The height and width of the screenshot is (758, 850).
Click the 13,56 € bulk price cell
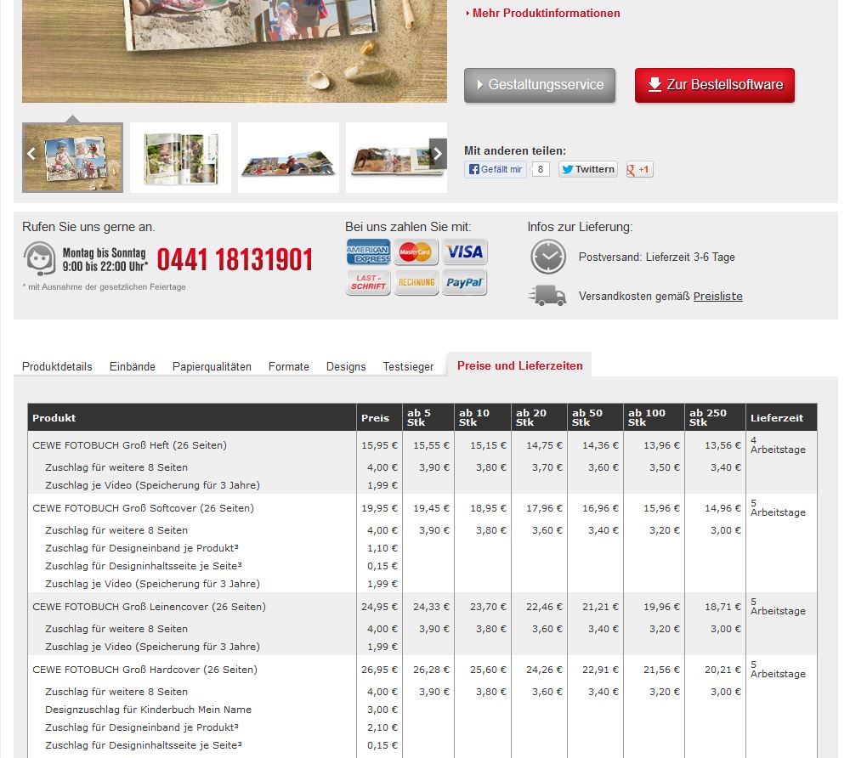(x=722, y=445)
